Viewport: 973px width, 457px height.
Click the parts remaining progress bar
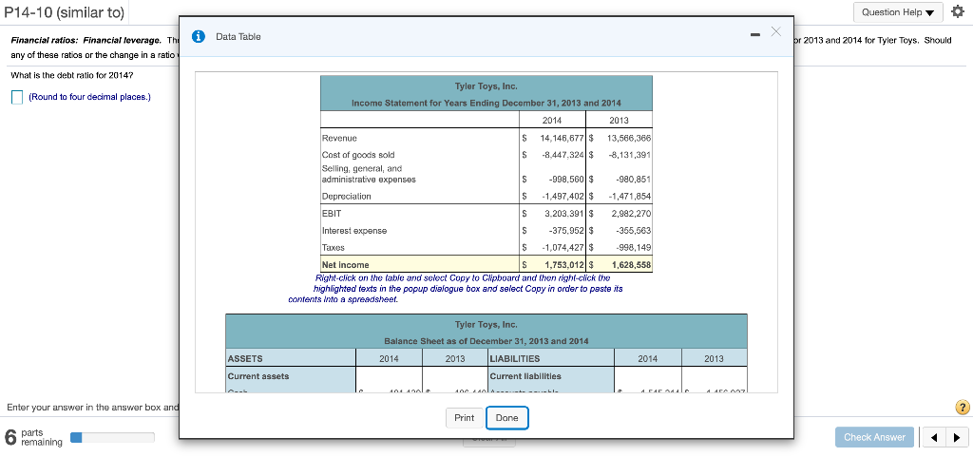coord(112,438)
